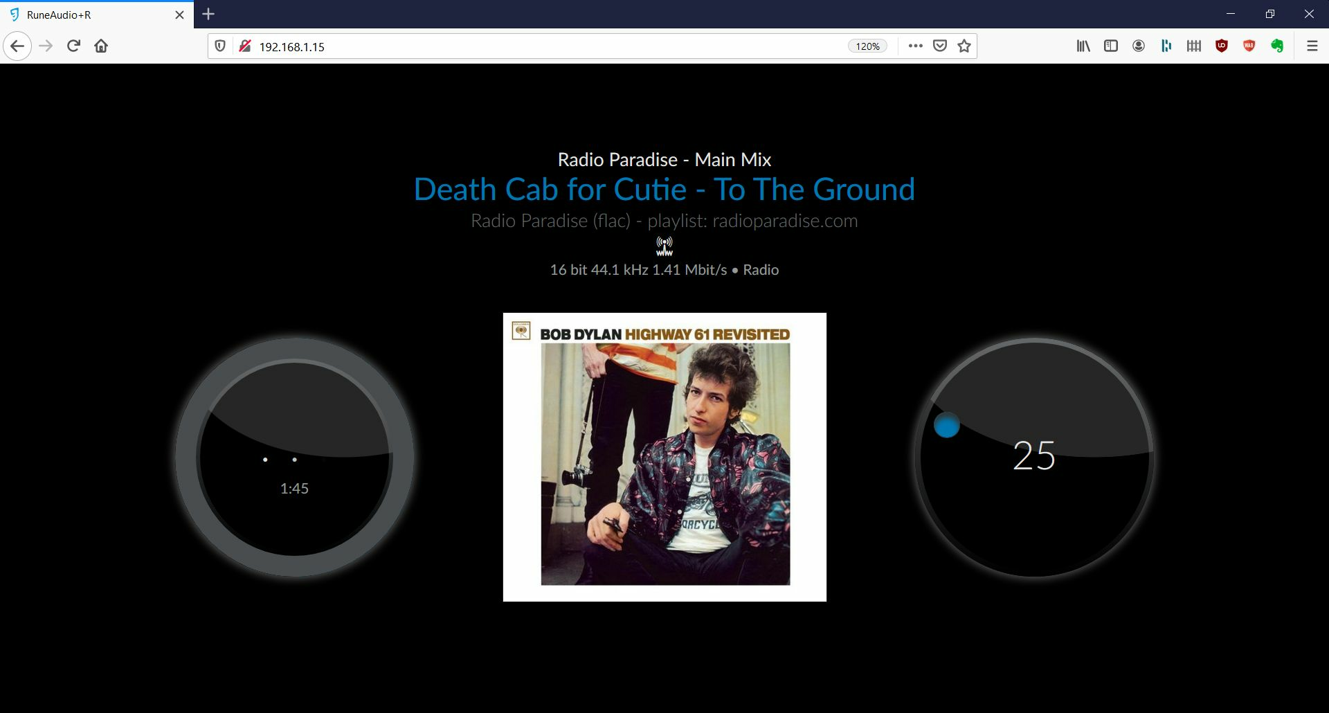The width and height of the screenshot is (1329, 713).
Task: Minimize the browser window
Action: 1231,14
